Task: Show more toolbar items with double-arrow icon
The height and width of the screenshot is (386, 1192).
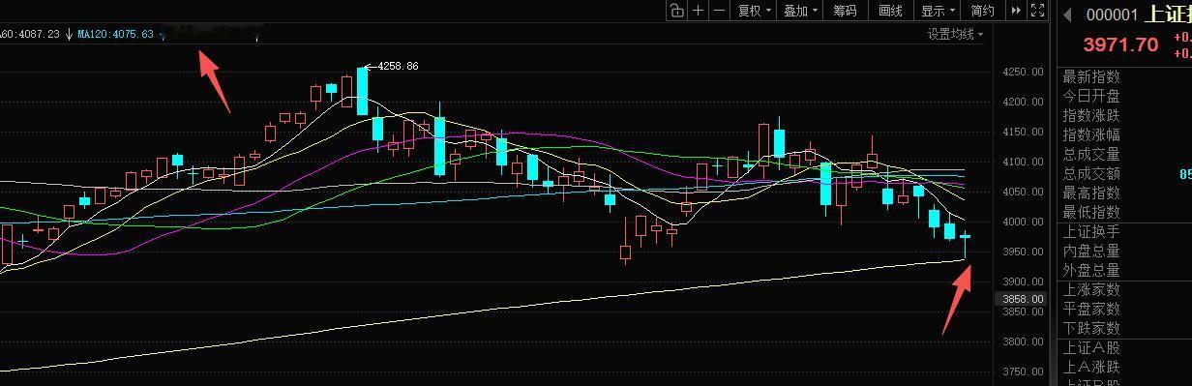Action: click(x=1016, y=11)
